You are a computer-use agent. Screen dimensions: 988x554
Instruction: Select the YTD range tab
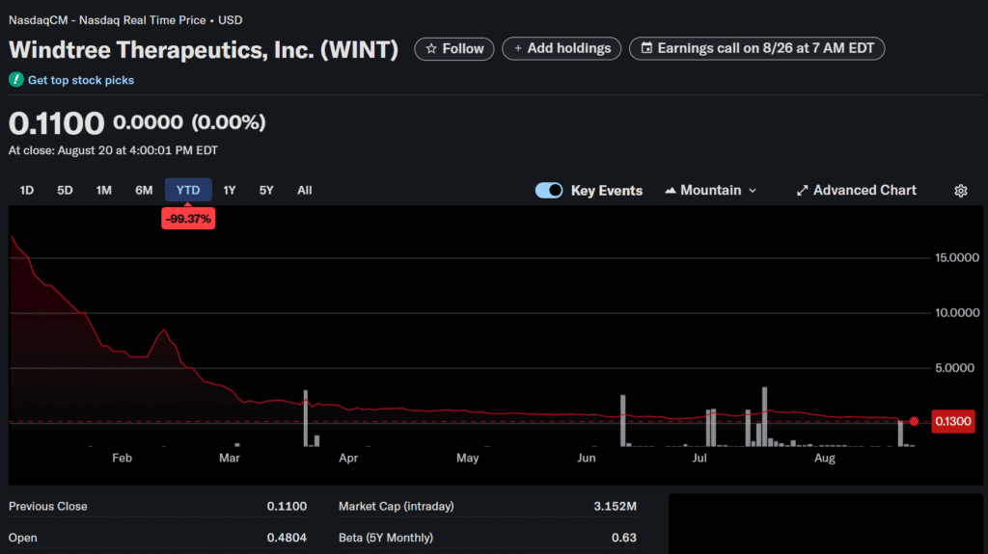[x=188, y=190]
